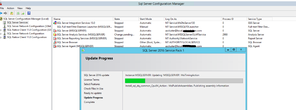Click the 'Report Server' service type cell
This screenshot has width=296, height=110.
click(x=255, y=38)
